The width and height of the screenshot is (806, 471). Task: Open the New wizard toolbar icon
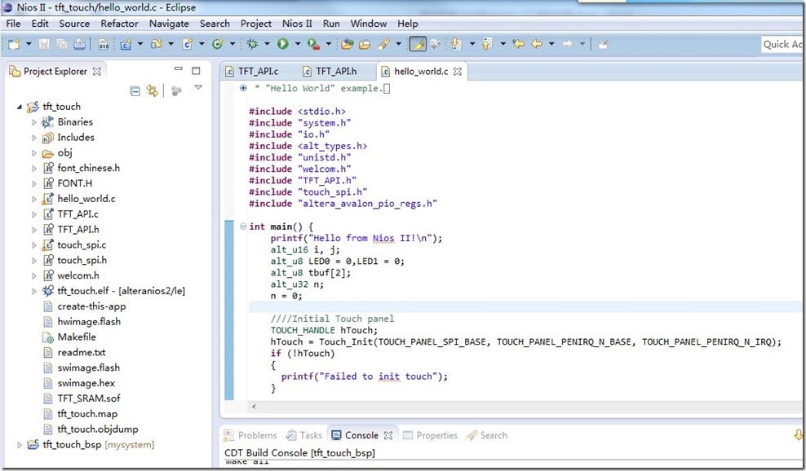click(14, 44)
